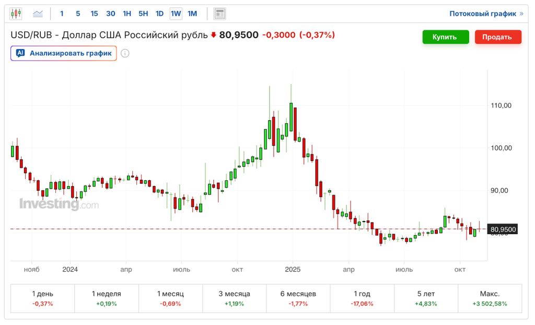Select the 5-minute timeframe
This screenshot has width=535, height=325.
pyautogui.click(x=78, y=14)
